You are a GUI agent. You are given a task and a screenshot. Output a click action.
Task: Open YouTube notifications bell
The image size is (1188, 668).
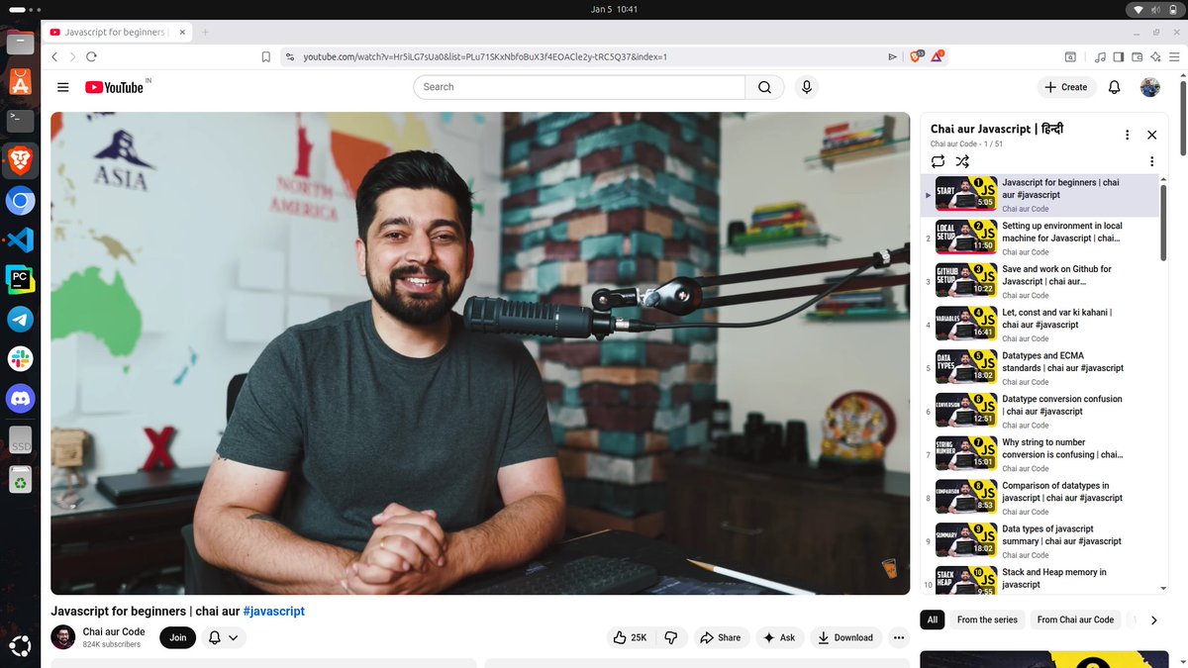pos(1115,87)
